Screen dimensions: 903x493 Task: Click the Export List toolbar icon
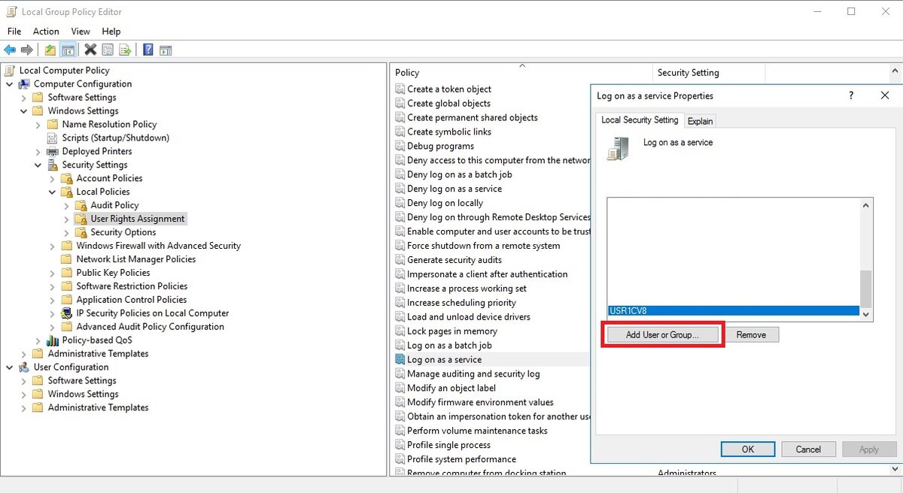(x=125, y=50)
